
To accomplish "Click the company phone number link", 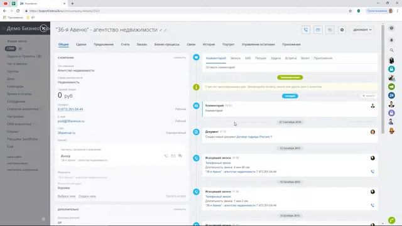I will (x=70, y=109).
